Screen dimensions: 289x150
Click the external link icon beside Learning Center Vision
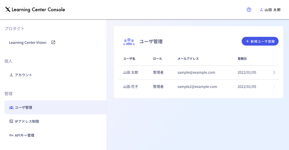tap(53, 42)
